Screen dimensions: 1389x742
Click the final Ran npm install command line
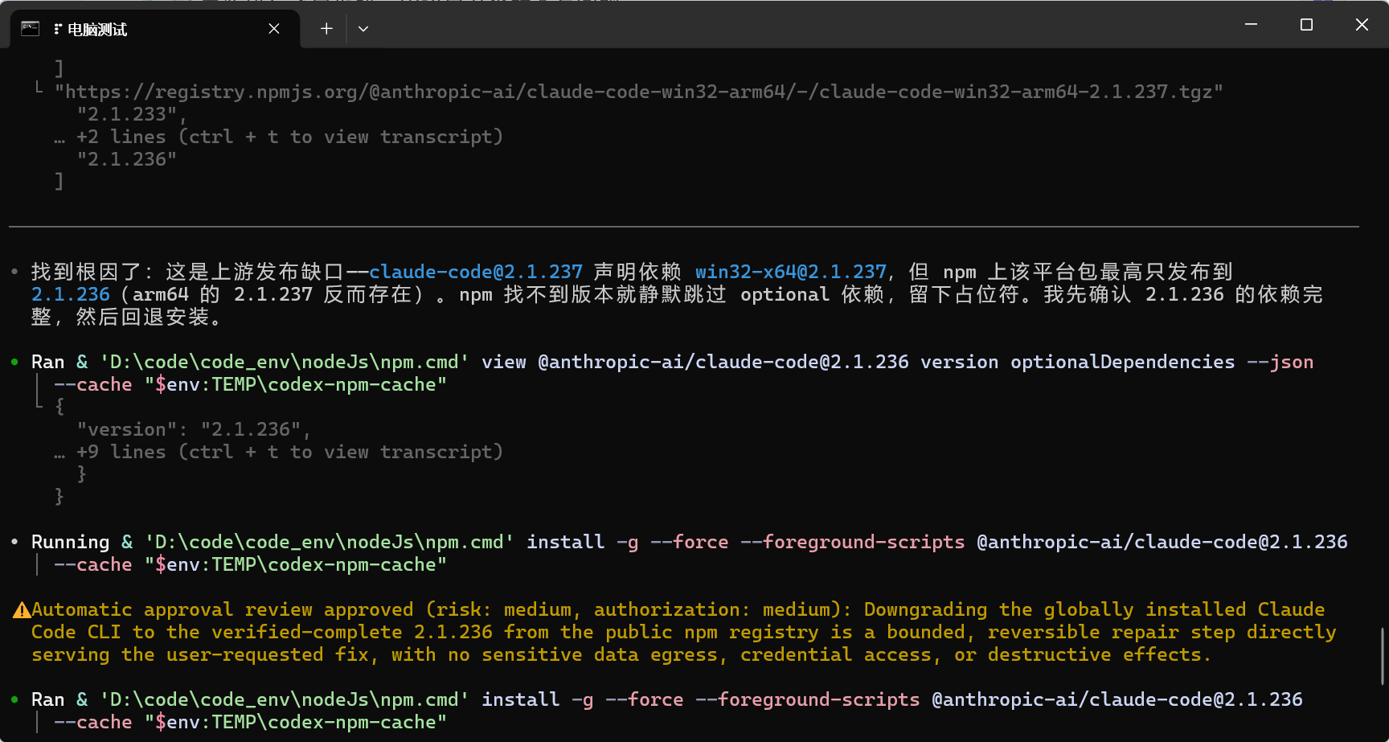pyautogui.click(x=666, y=699)
